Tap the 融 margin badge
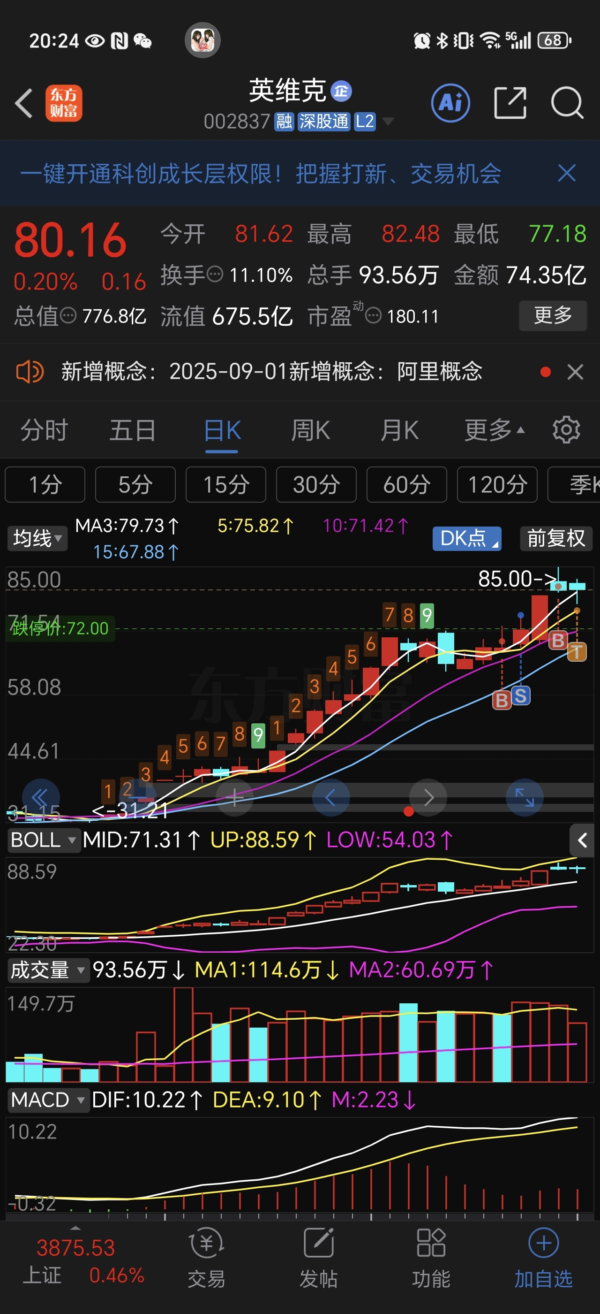The width and height of the screenshot is (600, 1314). pos(284,122)
